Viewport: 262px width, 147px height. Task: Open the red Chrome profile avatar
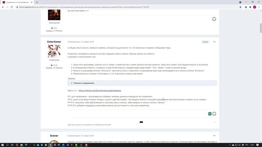pos(255,7)
